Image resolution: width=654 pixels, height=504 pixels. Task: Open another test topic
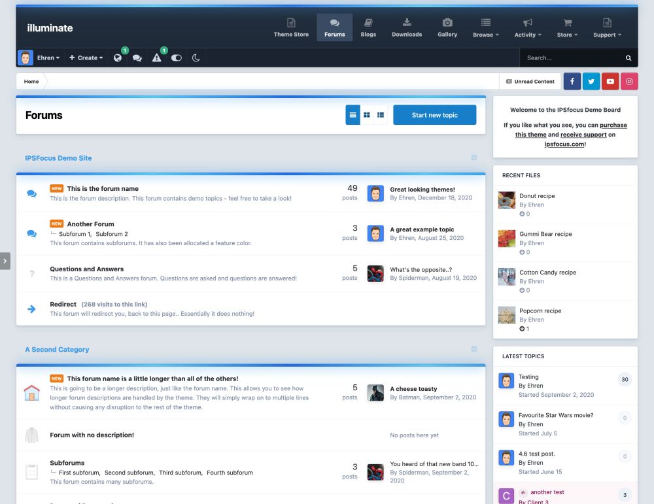pos(547,492)
